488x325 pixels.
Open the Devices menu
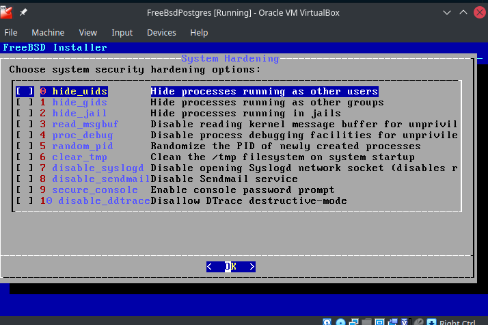[161, 32]
